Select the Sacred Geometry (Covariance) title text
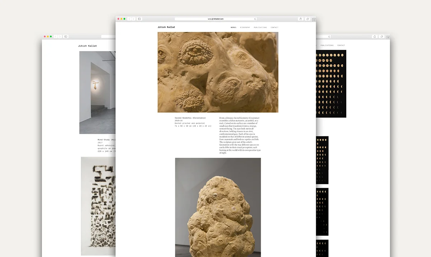The height and width of the screenshot is (257, 431). 190,118
